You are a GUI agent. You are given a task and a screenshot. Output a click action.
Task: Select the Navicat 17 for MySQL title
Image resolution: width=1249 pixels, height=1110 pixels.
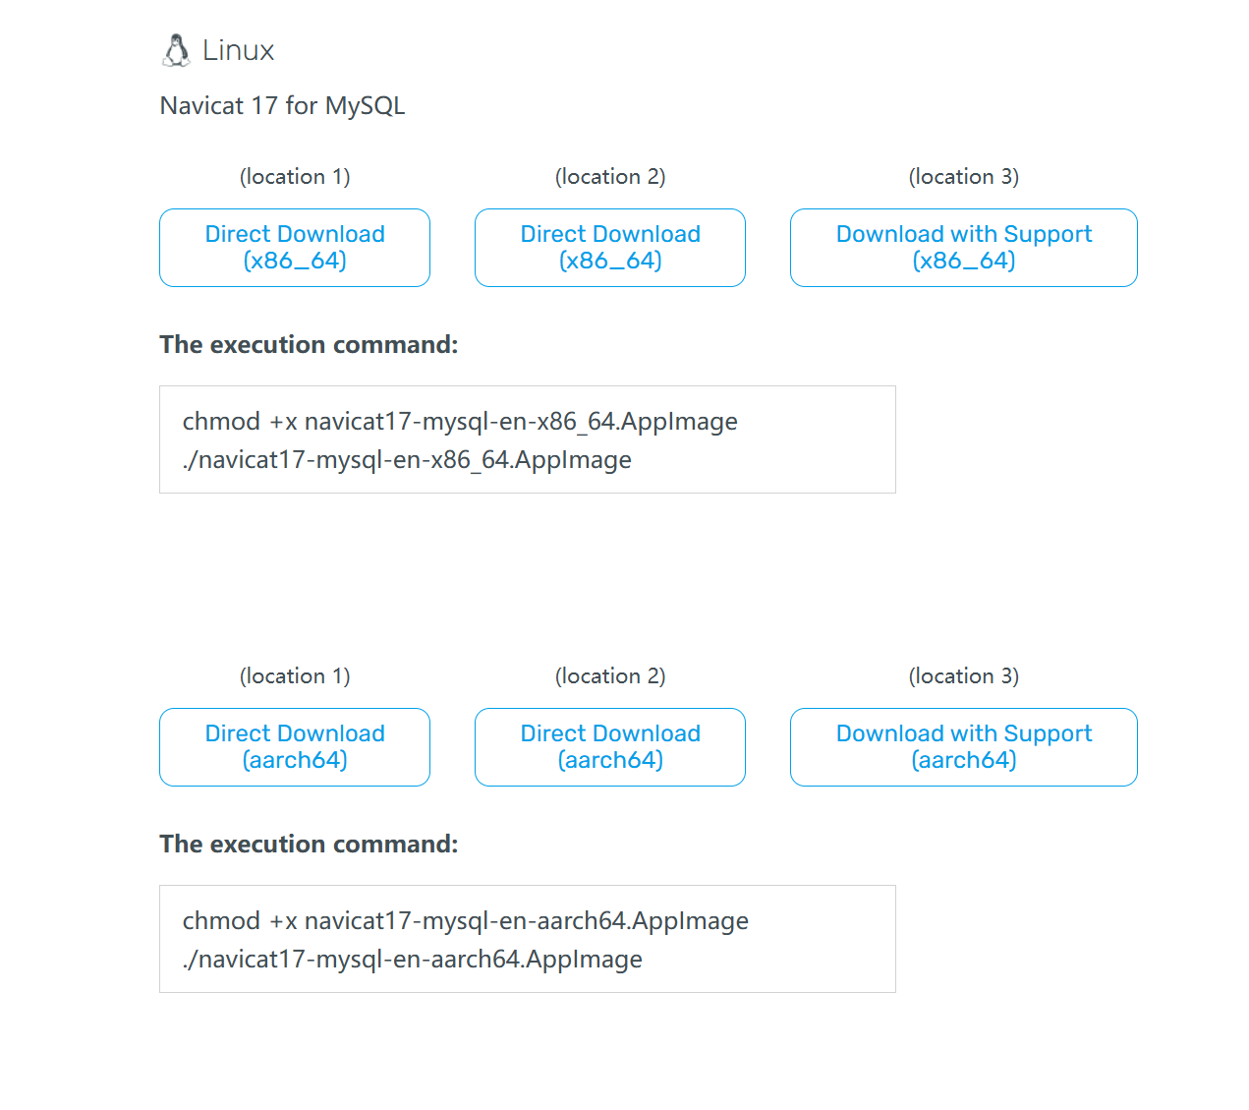(x=282, y=106)
